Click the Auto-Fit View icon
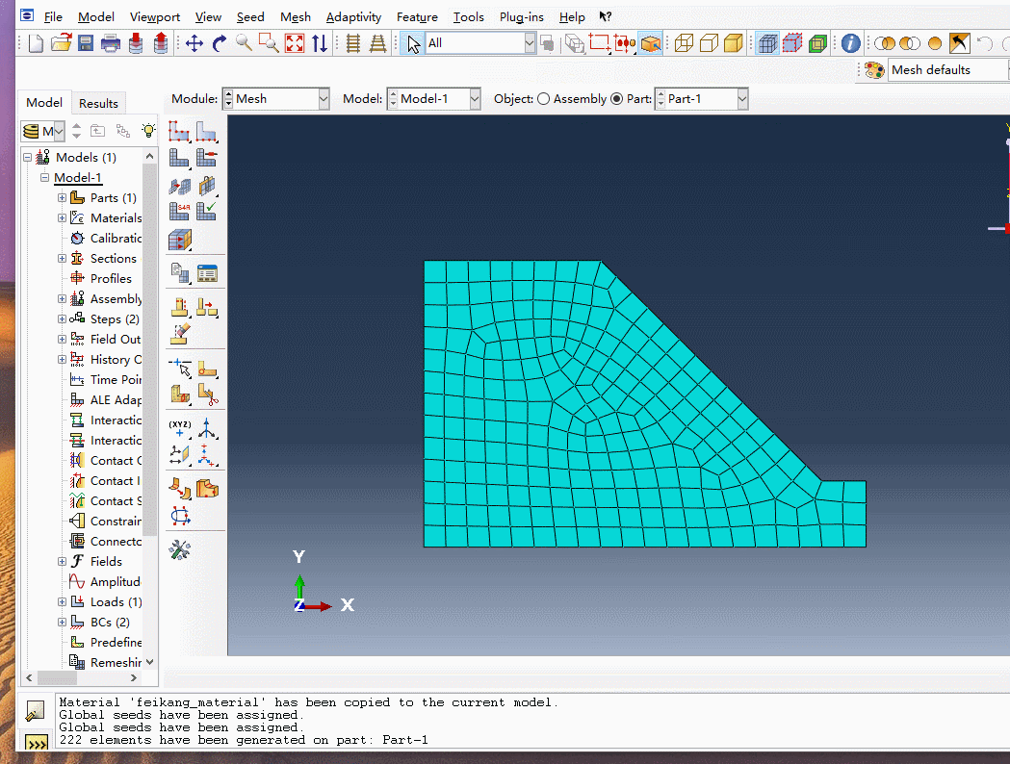 (x=295, y=43)
